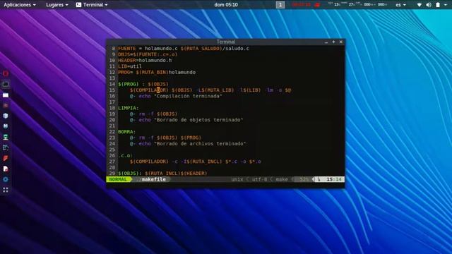Click the makefile filename in status line
This screenshot has height=254, width=452.
[154, 179]
